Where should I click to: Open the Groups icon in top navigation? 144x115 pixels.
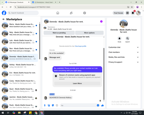[x=85, y=13]
